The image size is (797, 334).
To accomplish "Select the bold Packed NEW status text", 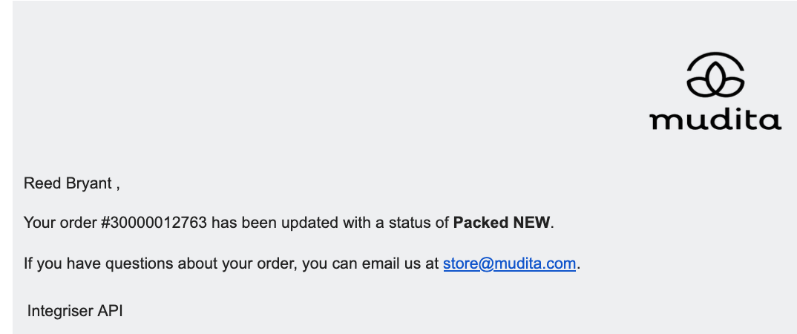I will pyautogui.click(x=502, y=223).
